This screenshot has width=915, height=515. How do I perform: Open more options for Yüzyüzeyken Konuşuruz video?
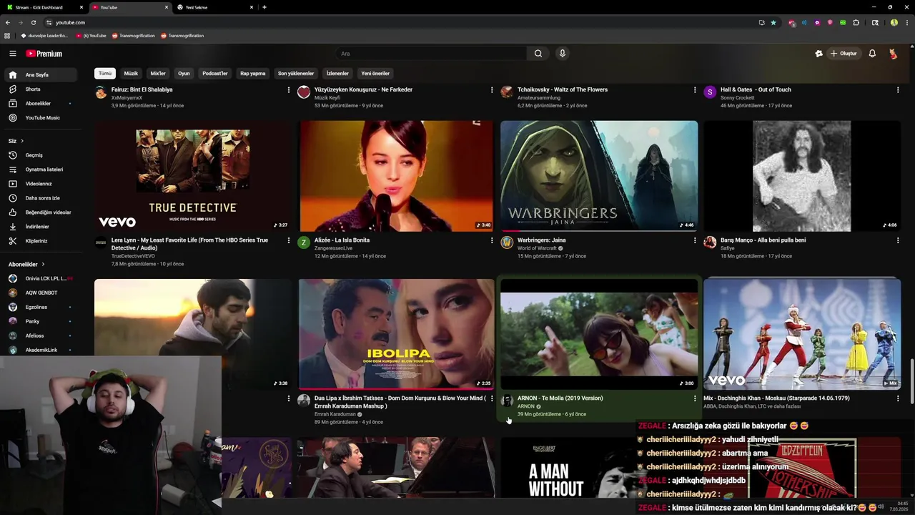tap(492, 90)
